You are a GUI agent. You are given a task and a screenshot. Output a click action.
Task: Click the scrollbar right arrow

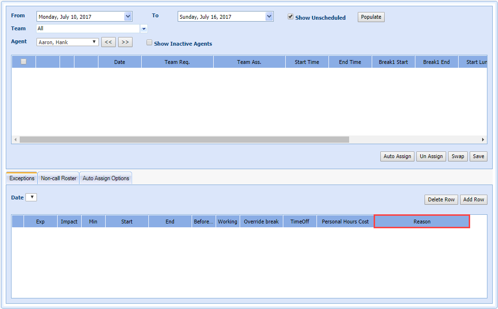click(483, 140)
